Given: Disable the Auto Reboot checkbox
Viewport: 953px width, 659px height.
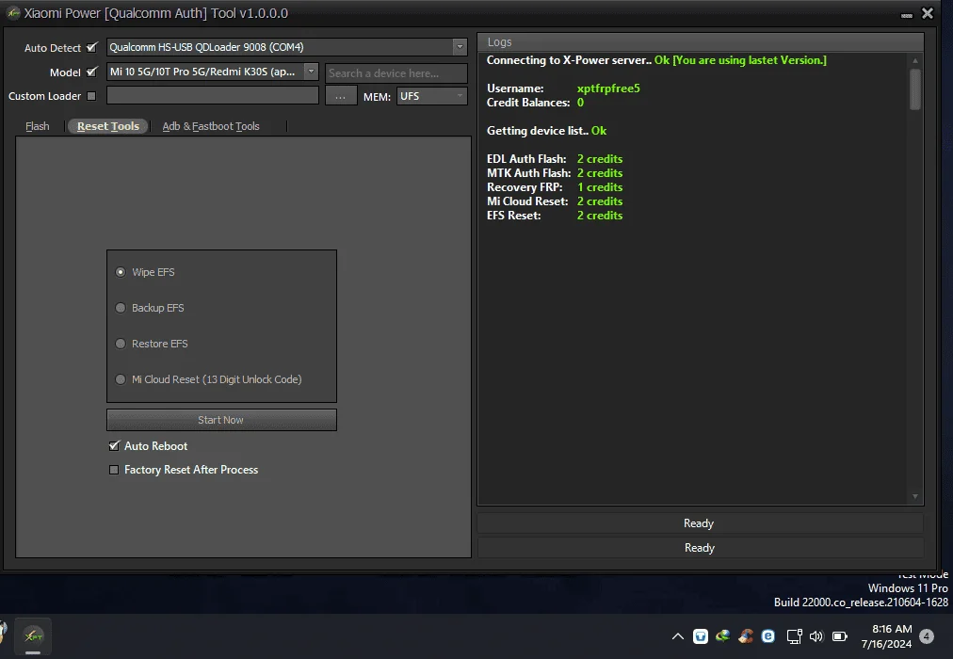Looking at the screenshot, I should tap(114, 446).
